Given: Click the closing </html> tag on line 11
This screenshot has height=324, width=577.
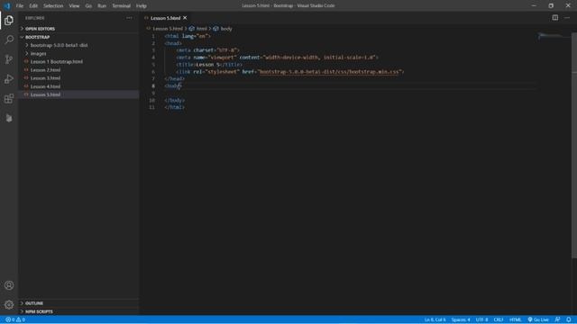Looking at the screenshot, I should (x=174, y=107).
